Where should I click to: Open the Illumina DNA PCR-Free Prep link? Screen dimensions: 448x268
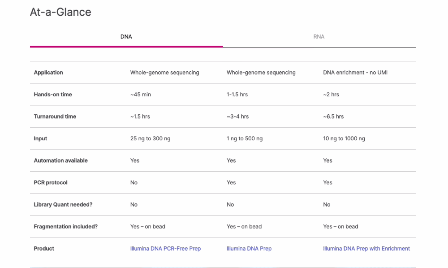165,248
